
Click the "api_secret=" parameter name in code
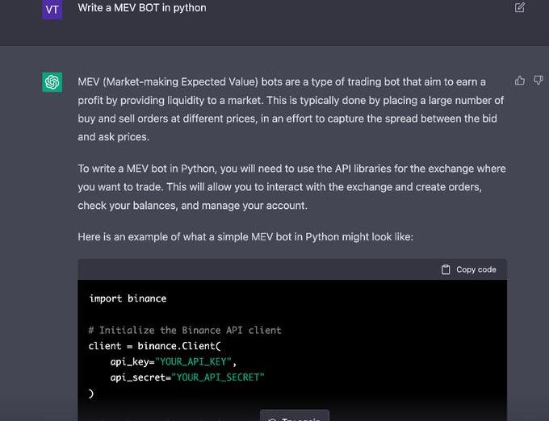[140, 377]
